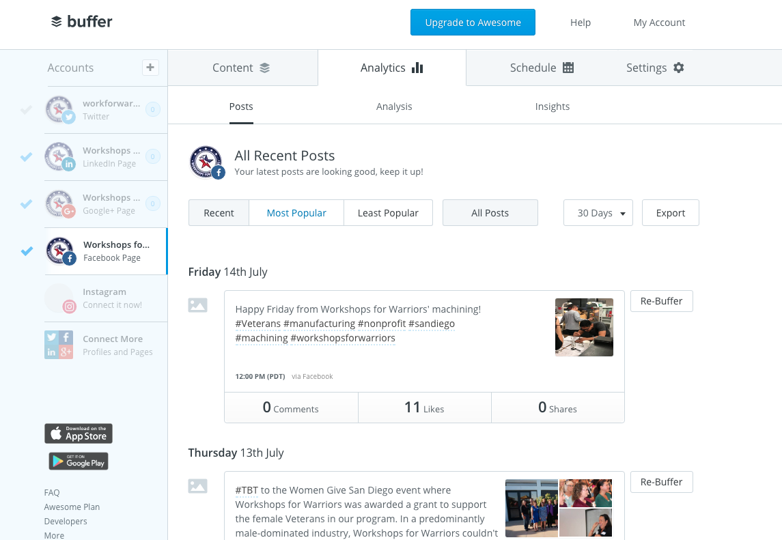The width and height of the screenshot is (782, 540).
Task: Click the 11 Likes stat
Action: (x=424, y=408)
